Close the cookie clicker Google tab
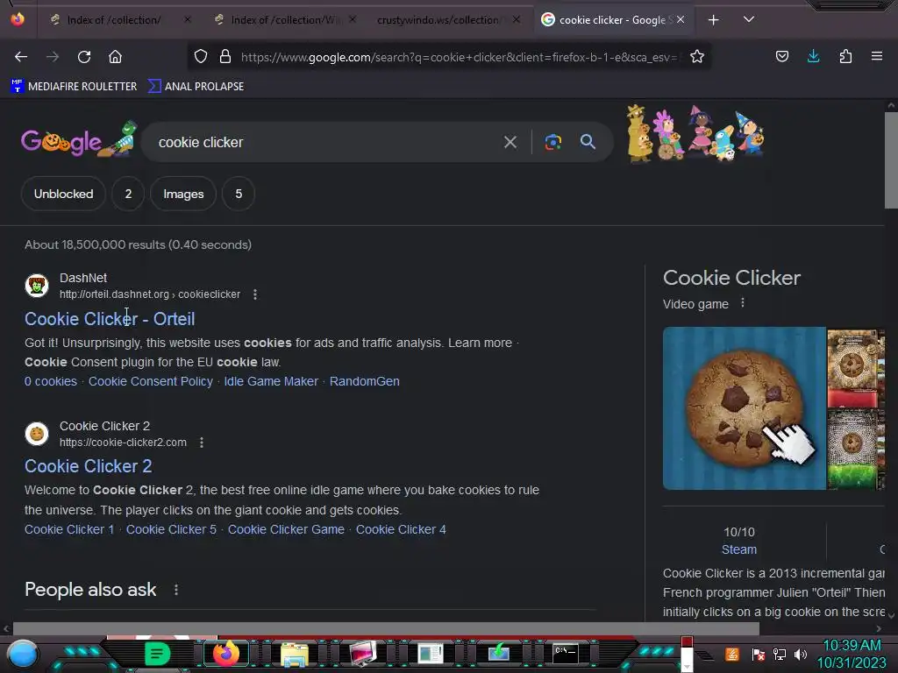898x673 pixels. (681, 20)
